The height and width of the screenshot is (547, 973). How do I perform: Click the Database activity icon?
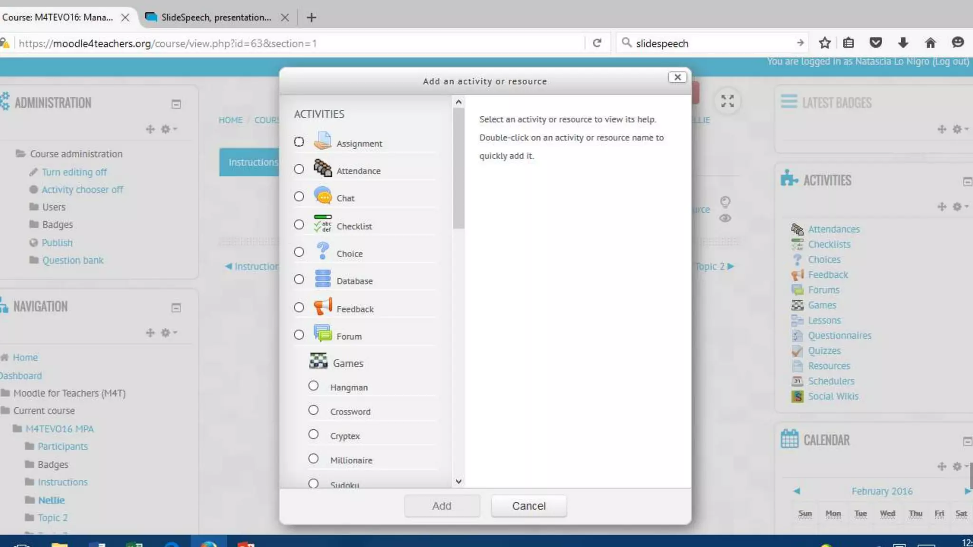323,279
